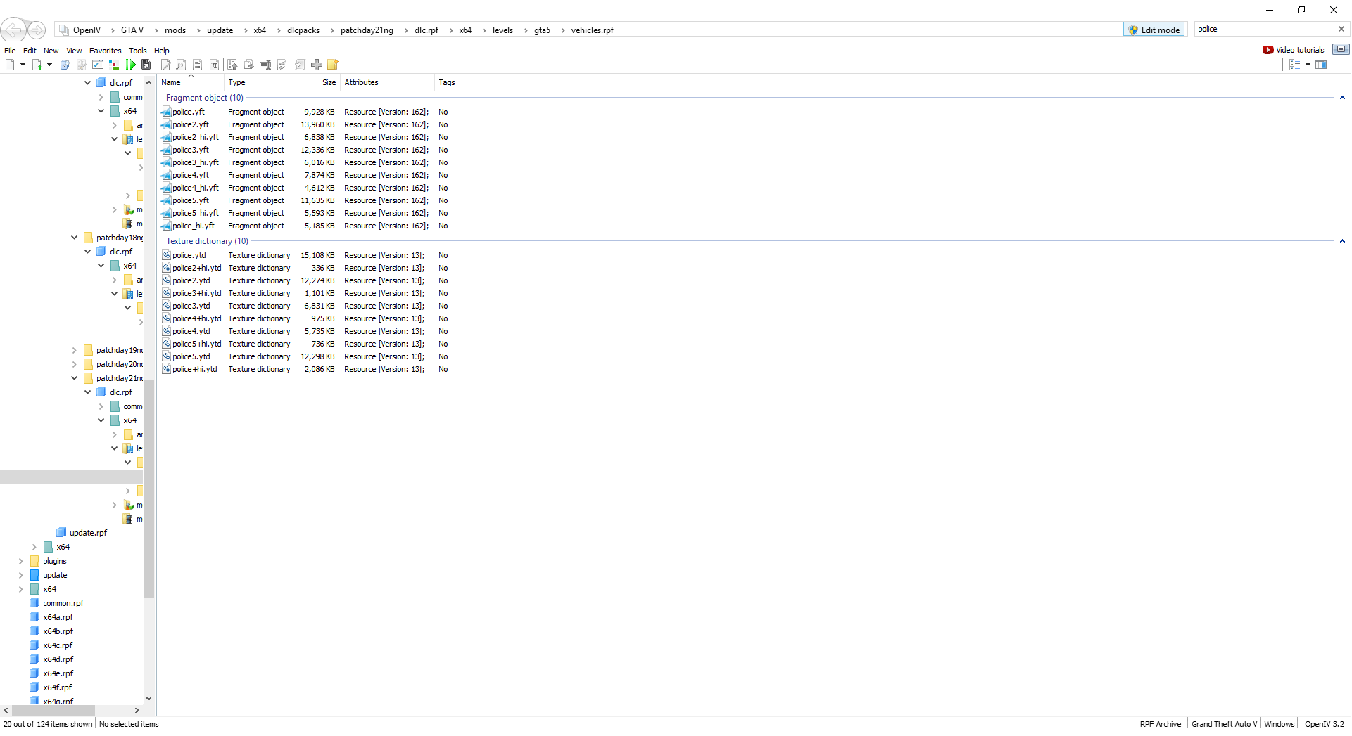Toggle Edit mode

pyautogui.click(x=1154, y=30)
